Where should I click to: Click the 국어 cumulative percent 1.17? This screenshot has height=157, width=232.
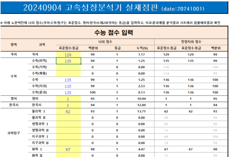click(x=141, y=55)
